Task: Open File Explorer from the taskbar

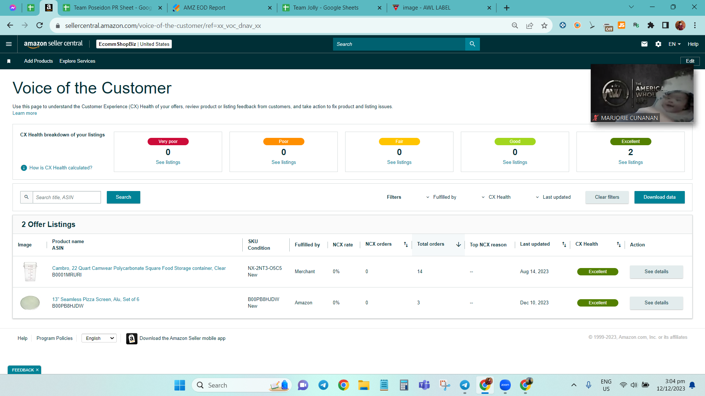Action: point(364,385)
